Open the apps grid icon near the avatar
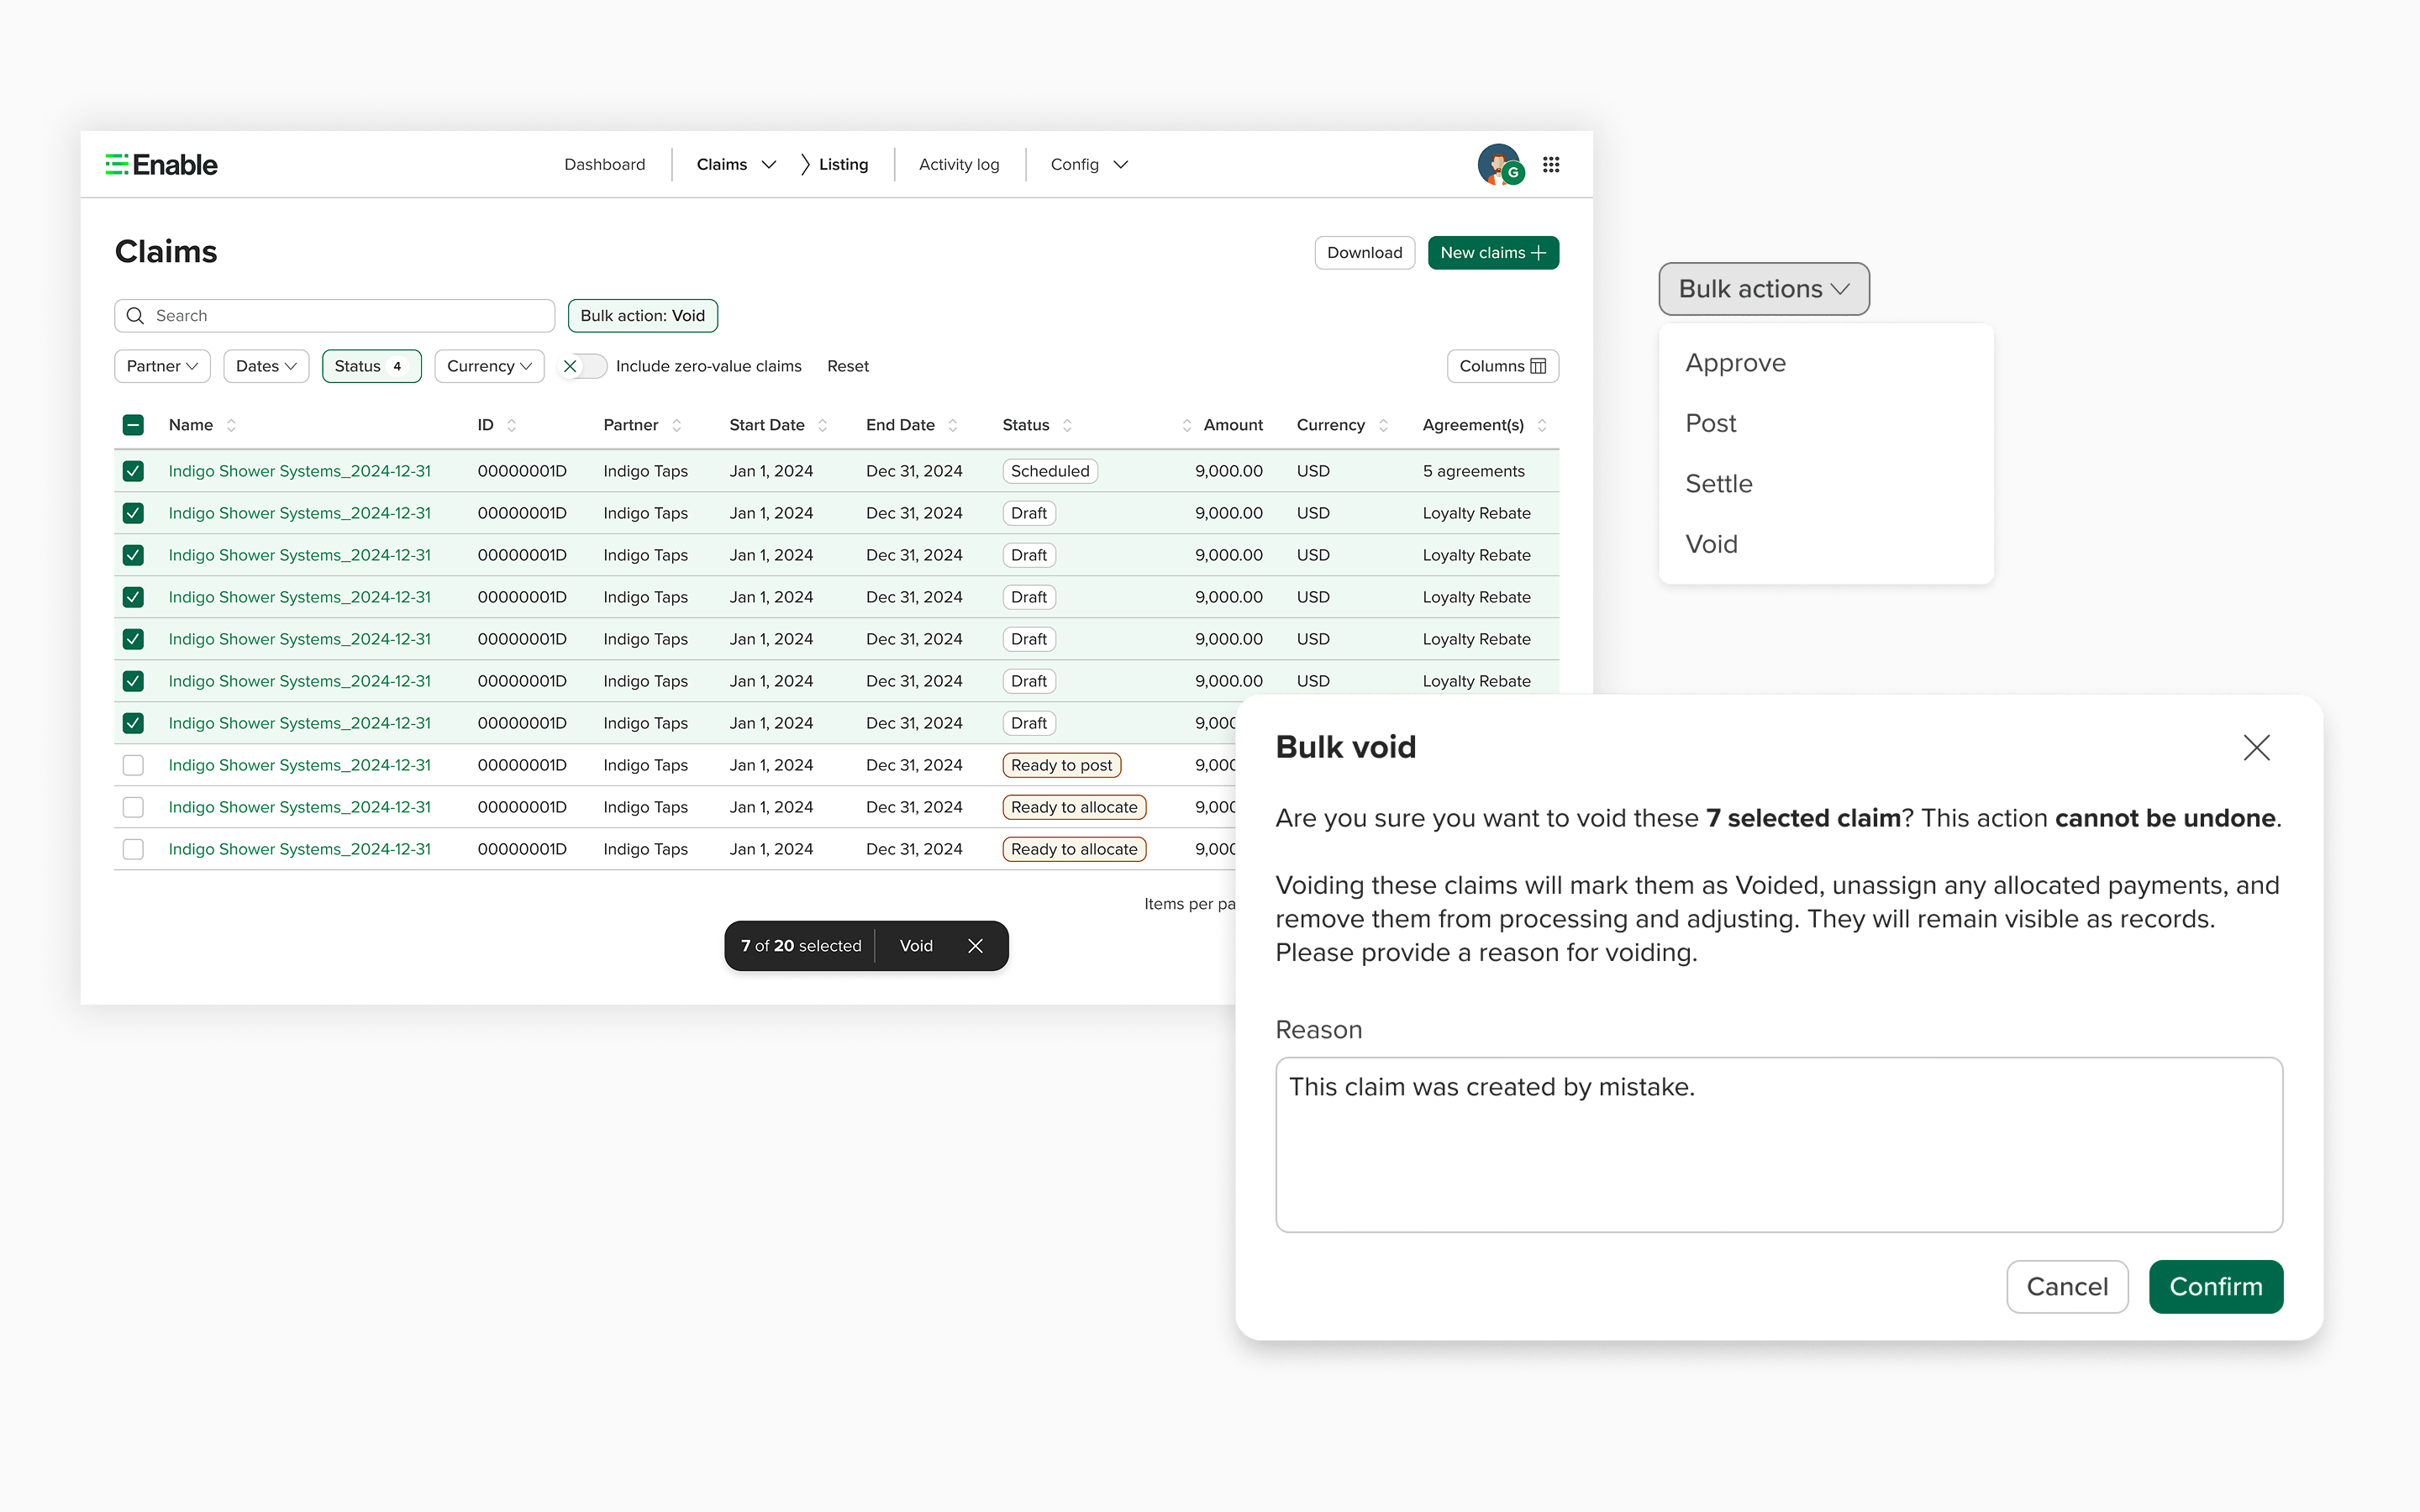2420x1512 pixels. pyautogui.click(x=1551, y=164)
